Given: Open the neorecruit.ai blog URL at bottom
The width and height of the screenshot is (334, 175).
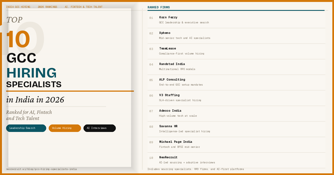Looking at the screenshot, I should [x=41, y=169].
